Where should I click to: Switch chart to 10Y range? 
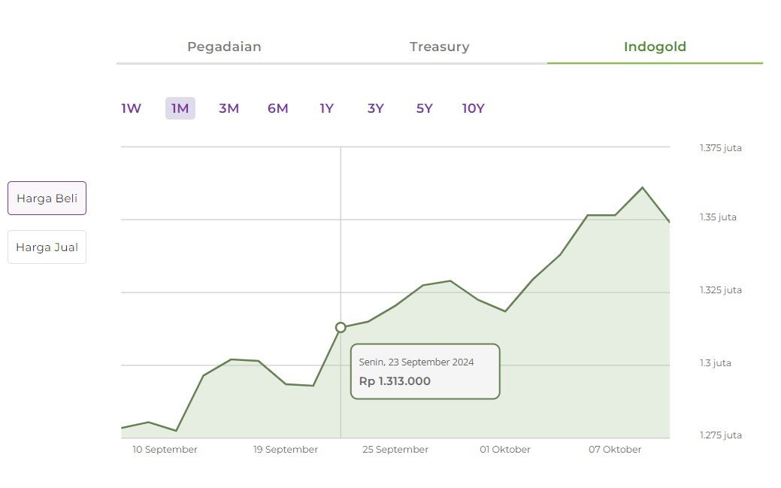473,108
